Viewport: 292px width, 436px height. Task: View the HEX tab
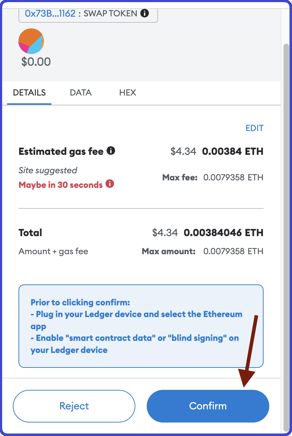[x=128, y=93]
